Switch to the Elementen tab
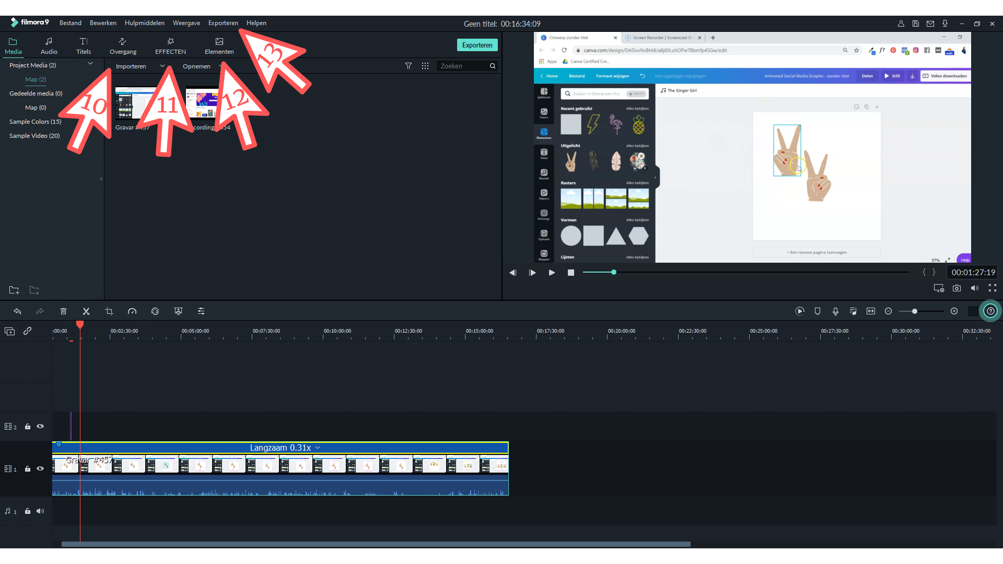The height and width of the screenshot is (564, 1003). tap(219, 46)
